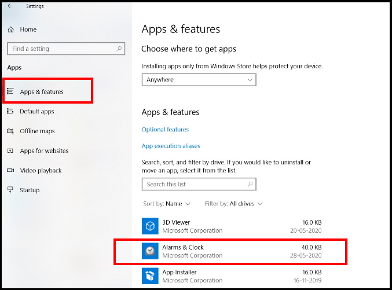The width and height of the screenshot is (392, 290).
Task: Click the 16-11-2019 install date
Action: [307, 281]
